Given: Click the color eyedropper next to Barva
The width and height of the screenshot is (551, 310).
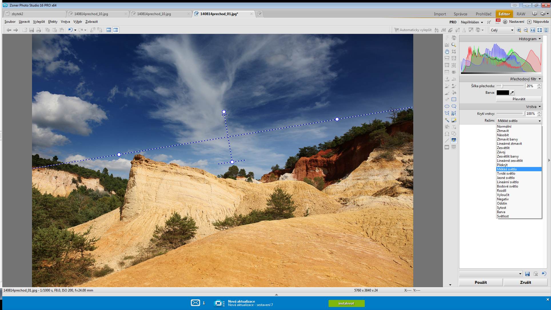Looking at the screenshot, I should coord(512,93).
